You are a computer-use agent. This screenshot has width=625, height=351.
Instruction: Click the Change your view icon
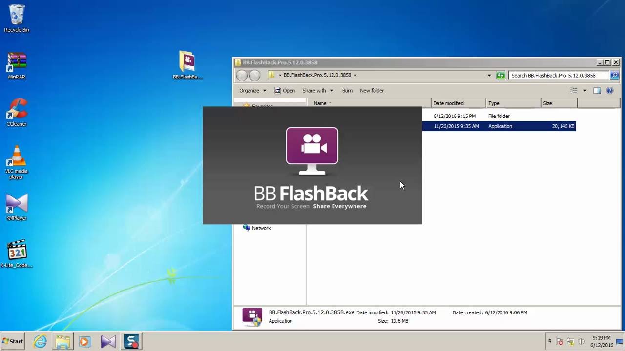click(x=574, y=91)
